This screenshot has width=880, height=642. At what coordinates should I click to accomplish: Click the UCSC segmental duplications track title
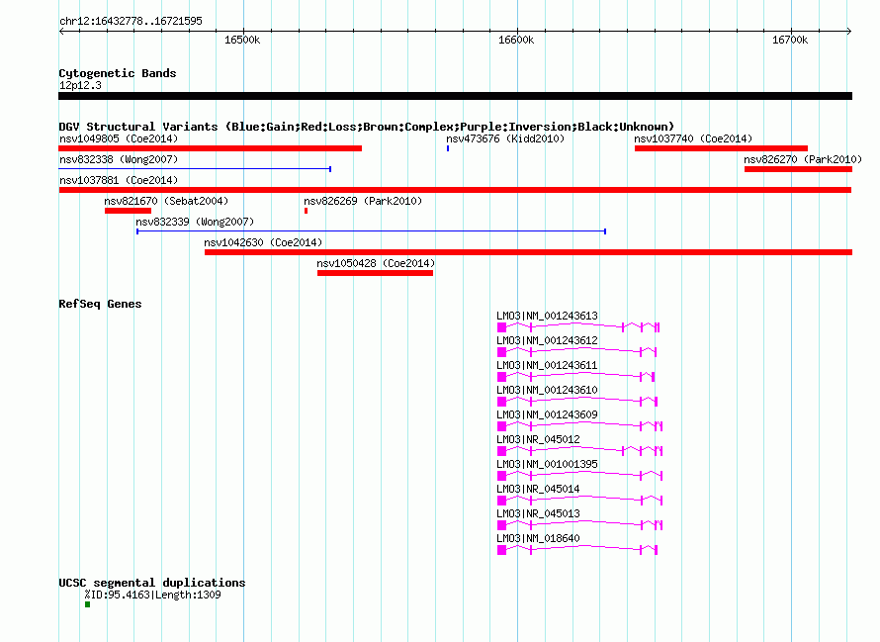(x=152, y=583)
